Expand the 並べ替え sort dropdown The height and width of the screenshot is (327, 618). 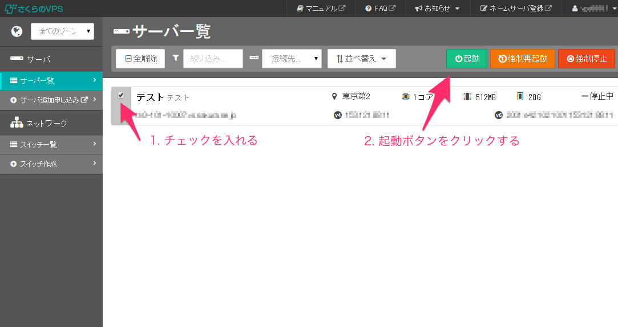361,58
